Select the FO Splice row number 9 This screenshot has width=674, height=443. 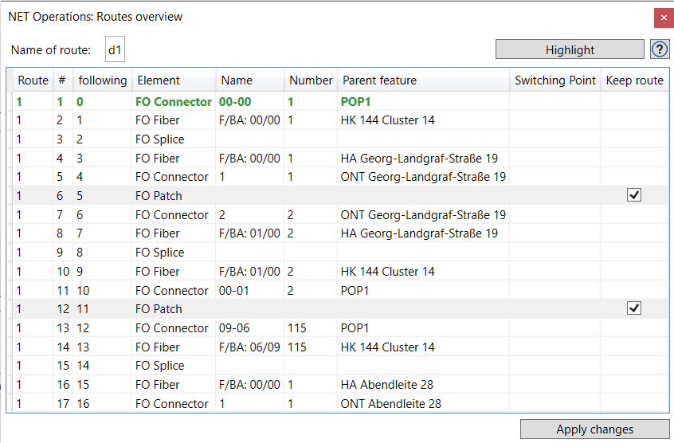point(340,253)
